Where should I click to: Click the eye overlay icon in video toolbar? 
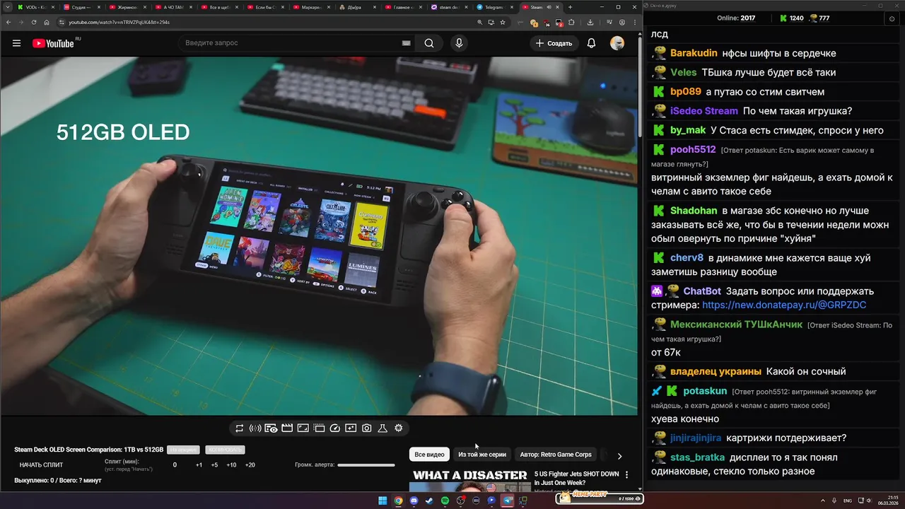[271, 428]
